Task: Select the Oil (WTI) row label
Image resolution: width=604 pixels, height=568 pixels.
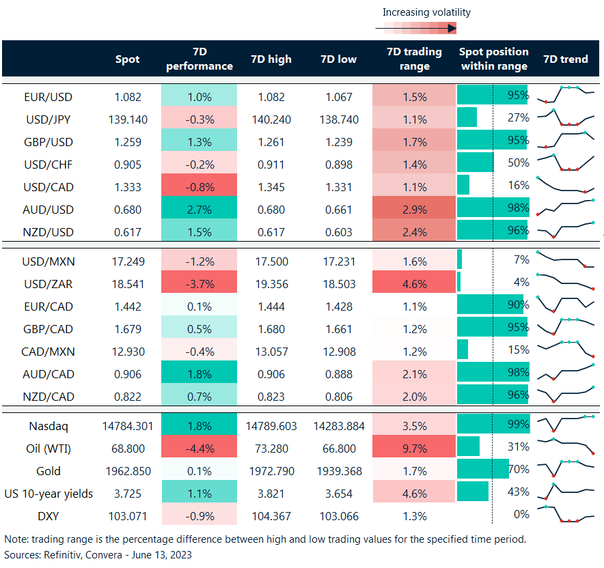Action: 48,449
